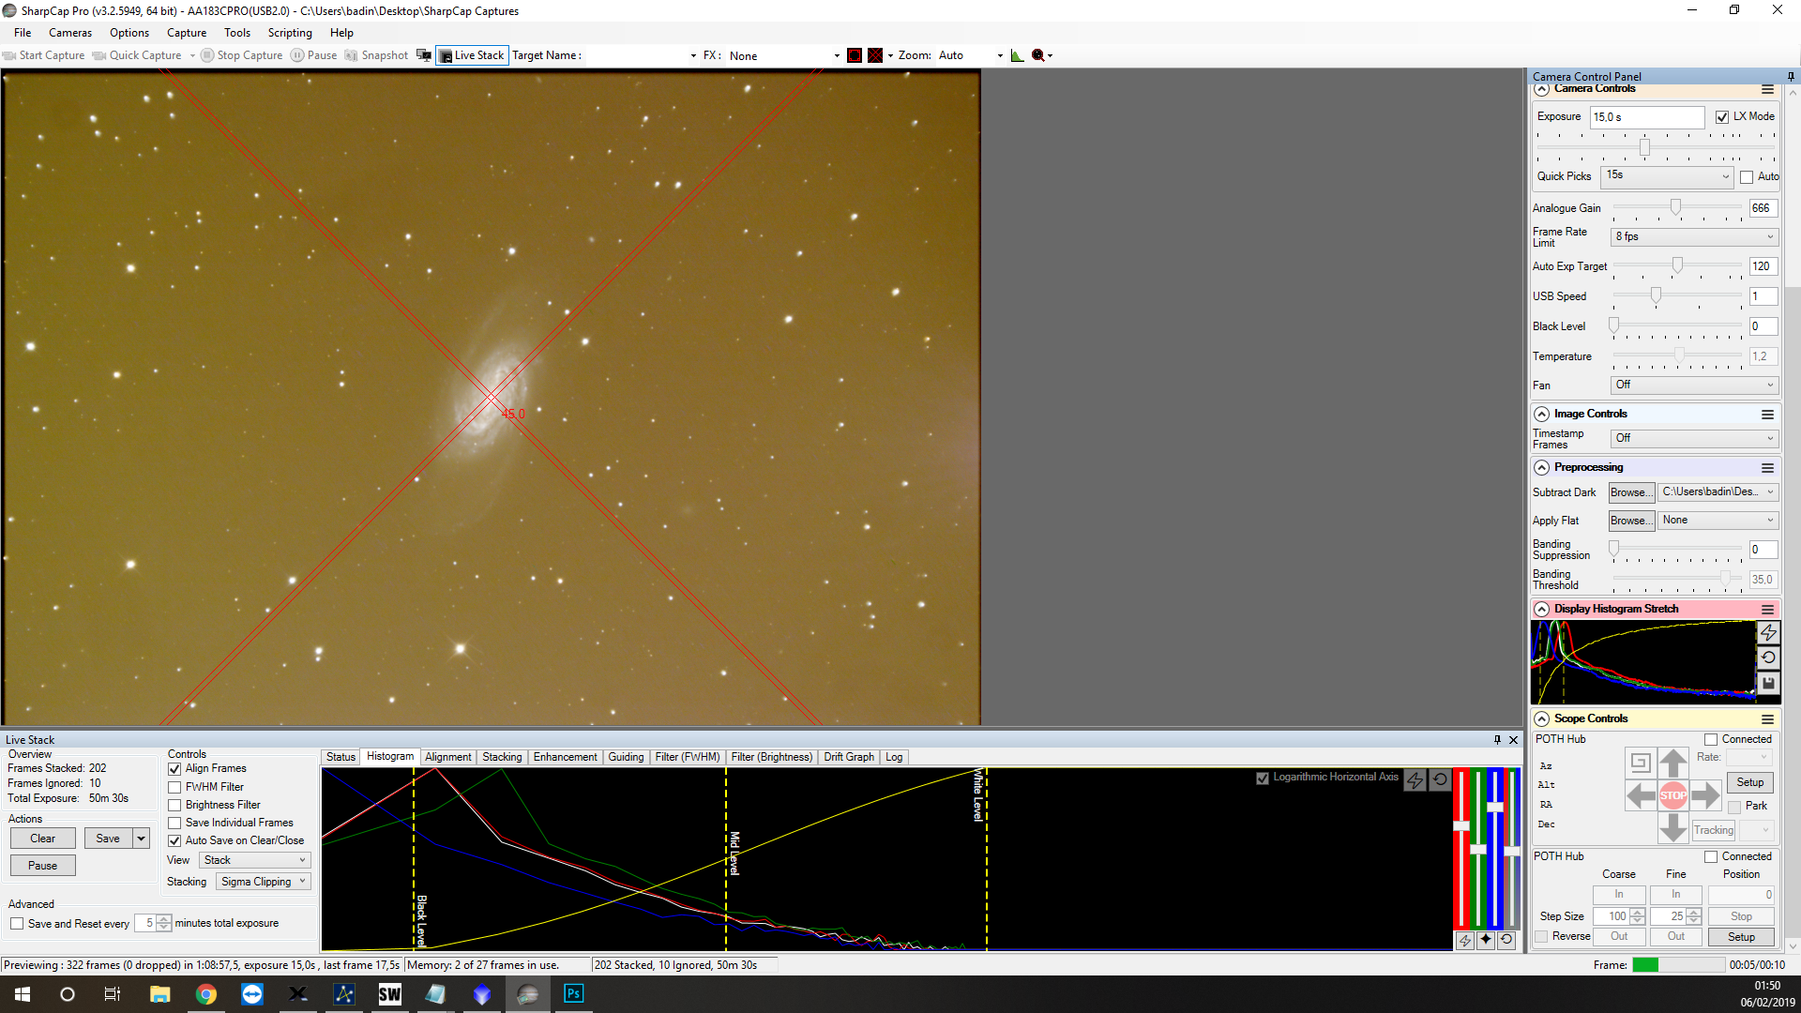Adjust the Analogue Gain slider
The image size is (1801, 1013).
click(x=1675, y=207)
